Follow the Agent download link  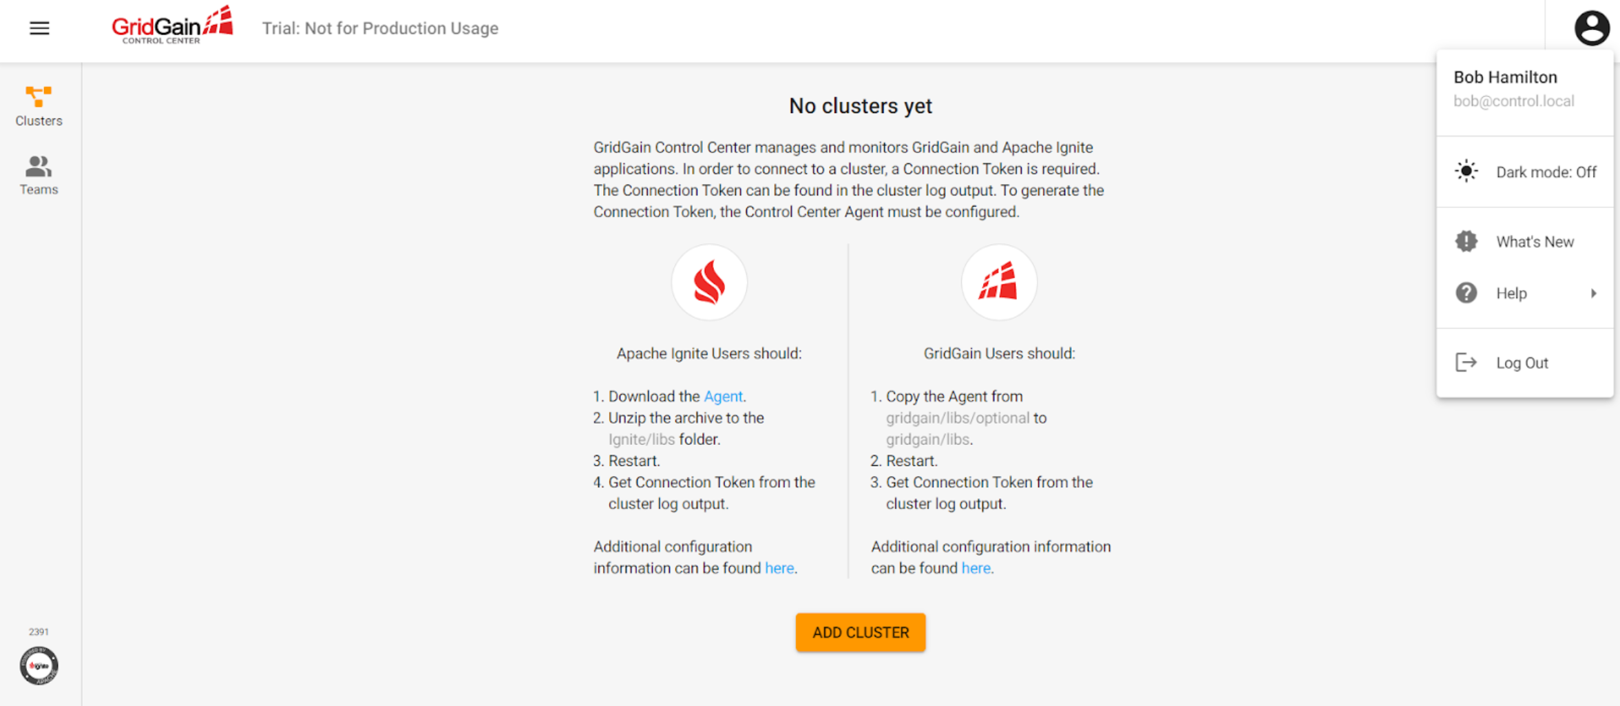tap(722, 397)
